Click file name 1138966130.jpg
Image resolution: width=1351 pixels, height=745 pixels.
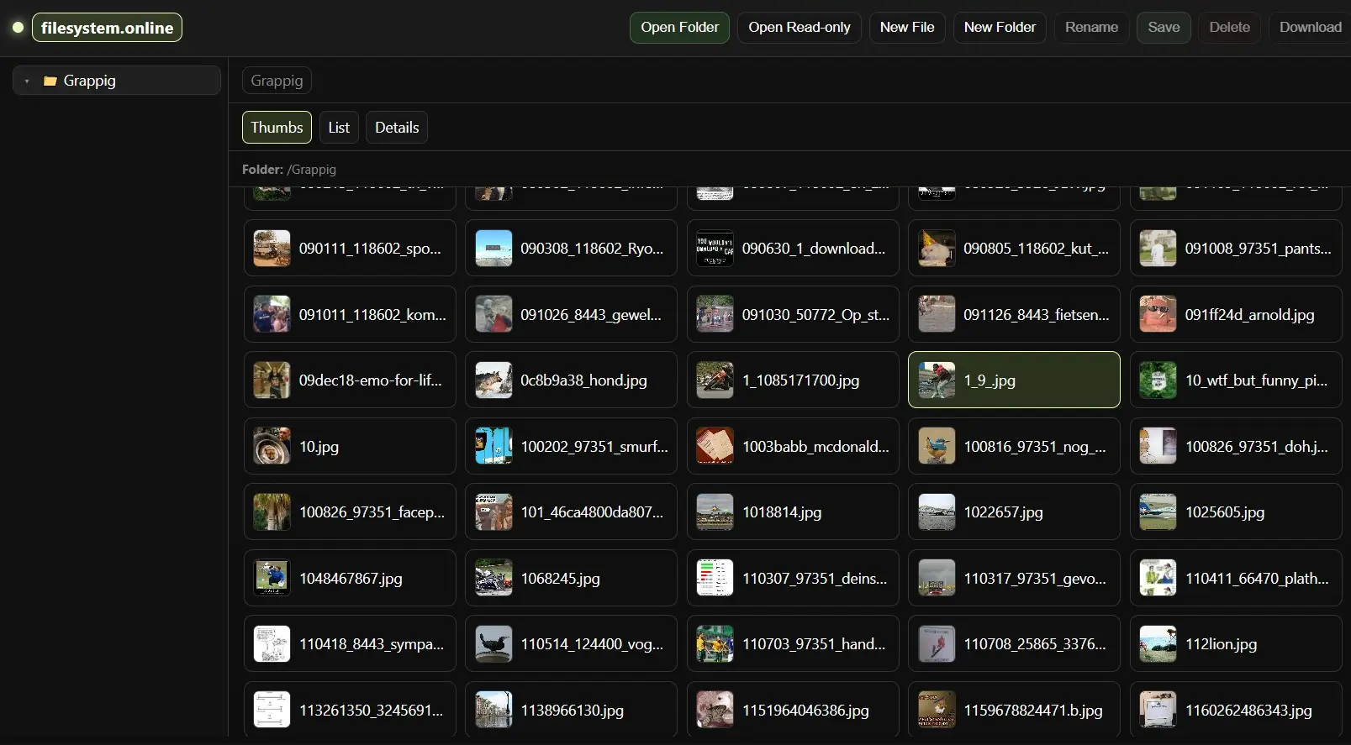[572, 711]
